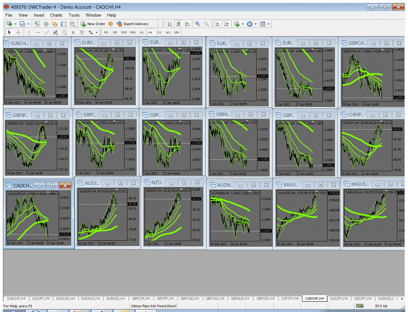Switch to the GBPJPY,H4 bottom tab
408x312 pixels.
click(x=165, y=299)
